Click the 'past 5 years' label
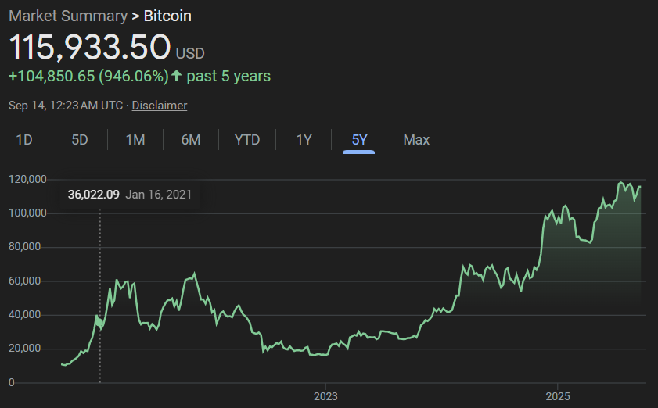Screen dimensions: 658x408 tap(228, 77)
